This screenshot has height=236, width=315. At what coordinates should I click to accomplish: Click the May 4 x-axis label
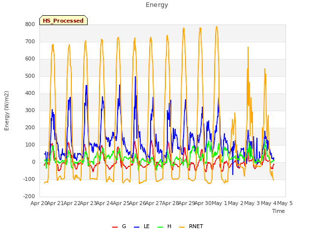tap(269, 203)
